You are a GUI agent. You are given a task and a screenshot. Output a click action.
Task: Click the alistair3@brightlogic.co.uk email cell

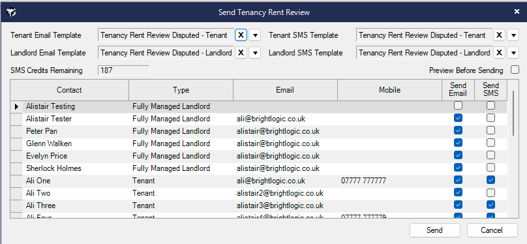tap(285, 206)
